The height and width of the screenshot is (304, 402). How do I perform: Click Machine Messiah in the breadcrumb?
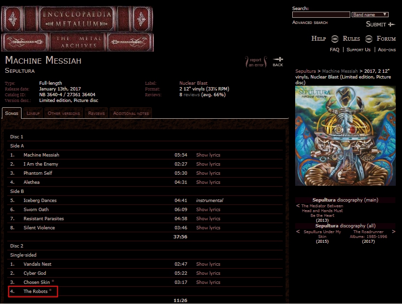[340, 71]
